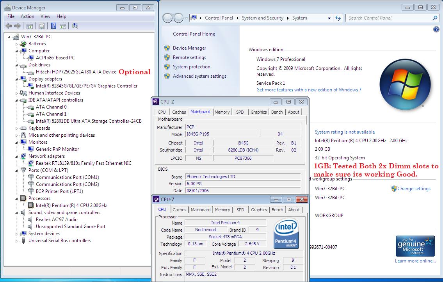
Task: Click the refresh button beside the address bar
Action: pyautogui.click(x=338, y=18)
